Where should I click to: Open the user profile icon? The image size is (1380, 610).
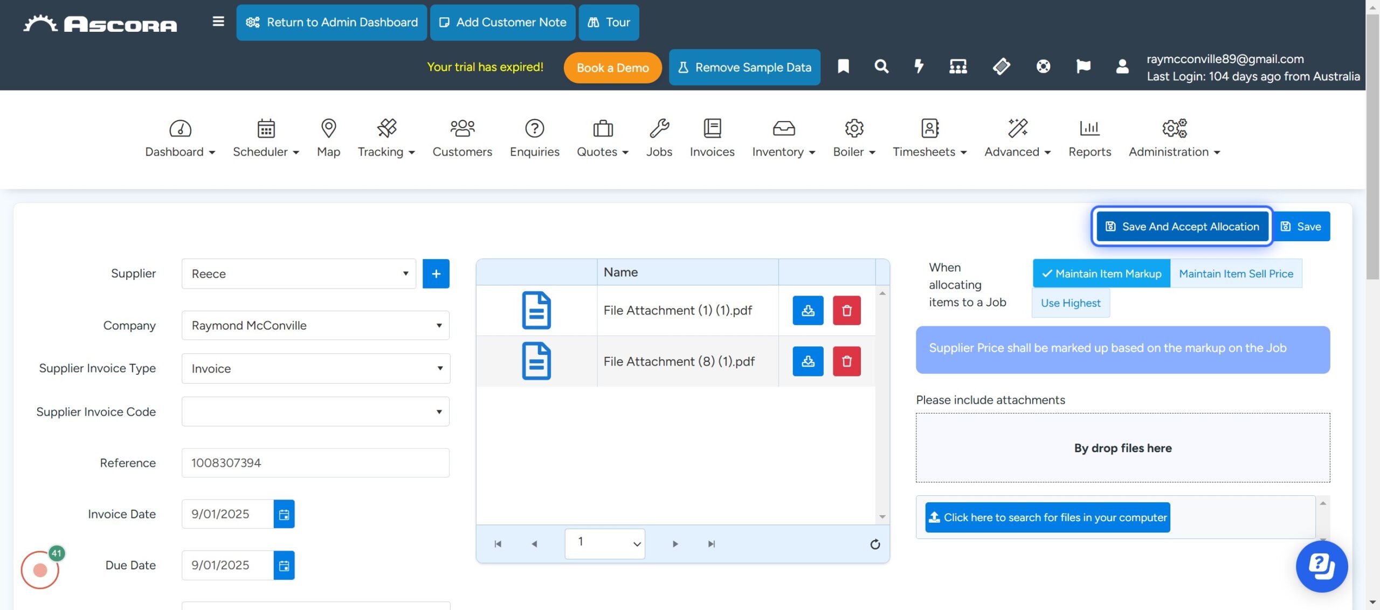1122,66
